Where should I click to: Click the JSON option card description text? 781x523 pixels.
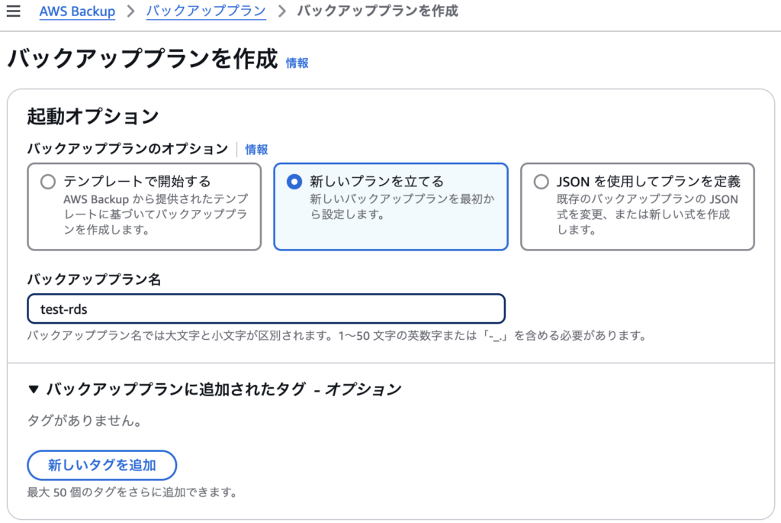[647, 215]
